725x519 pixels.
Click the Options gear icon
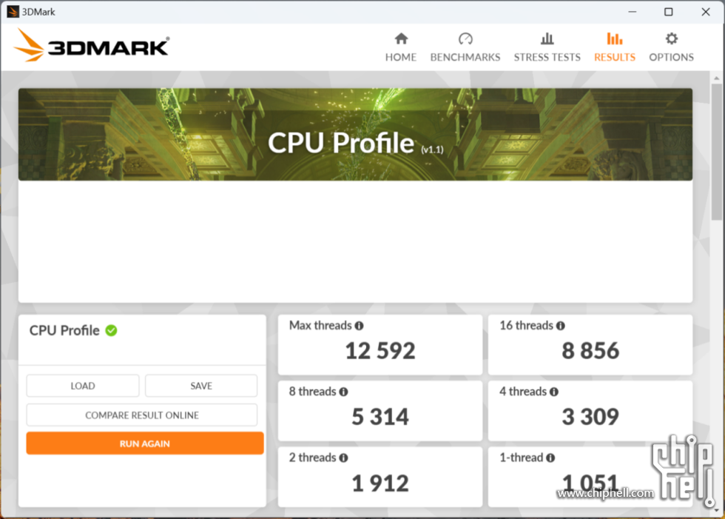coord(672,38)
